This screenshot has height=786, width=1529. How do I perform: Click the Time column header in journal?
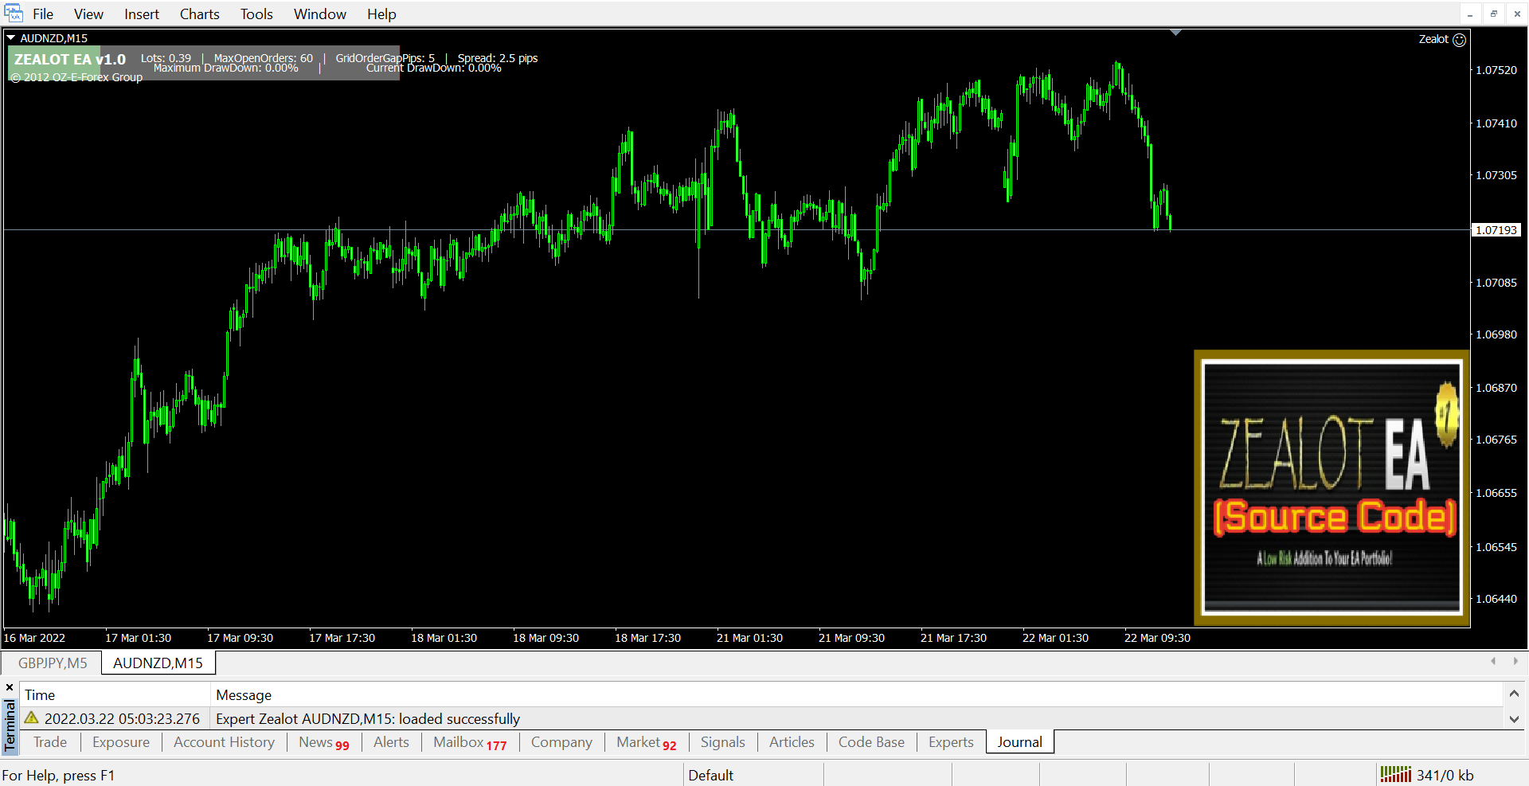click(x=40, y=695)
